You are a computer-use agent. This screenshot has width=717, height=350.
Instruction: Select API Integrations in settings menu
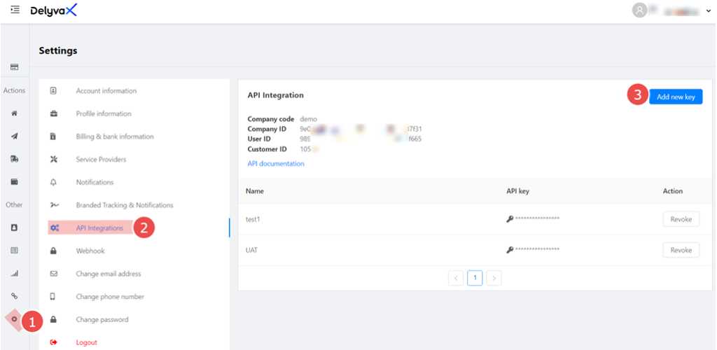[x=99, y=228]
